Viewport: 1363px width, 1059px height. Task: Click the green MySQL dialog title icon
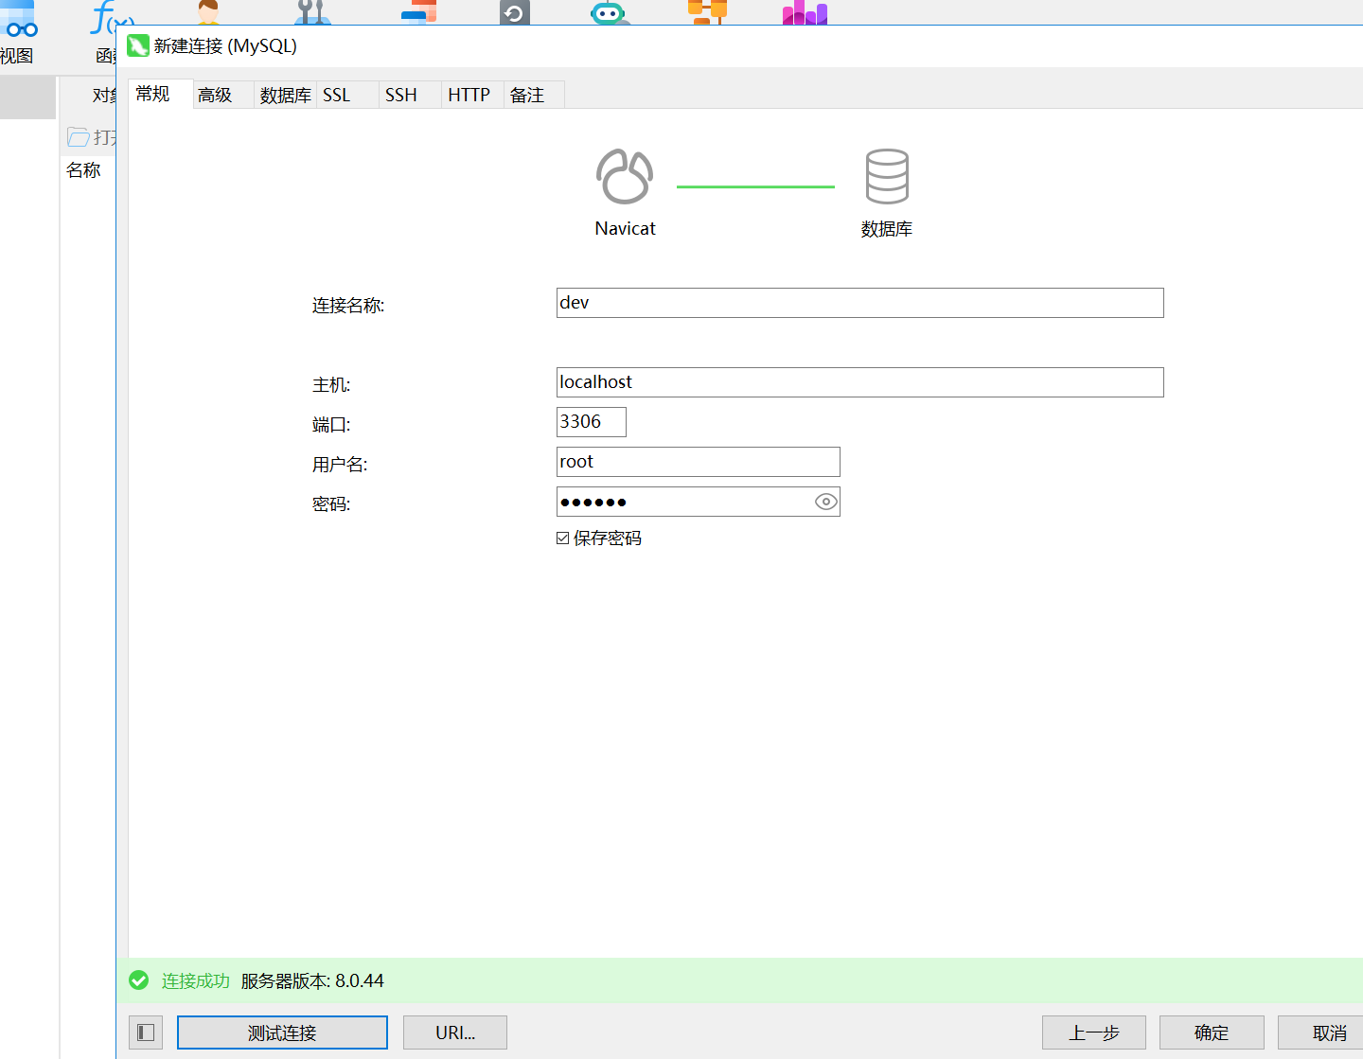tap(138, 45)
